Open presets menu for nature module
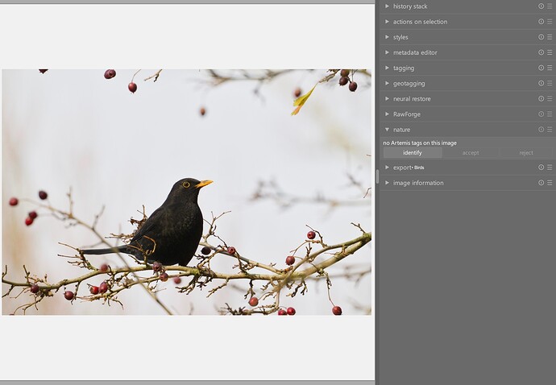 (x=550, y=130)
